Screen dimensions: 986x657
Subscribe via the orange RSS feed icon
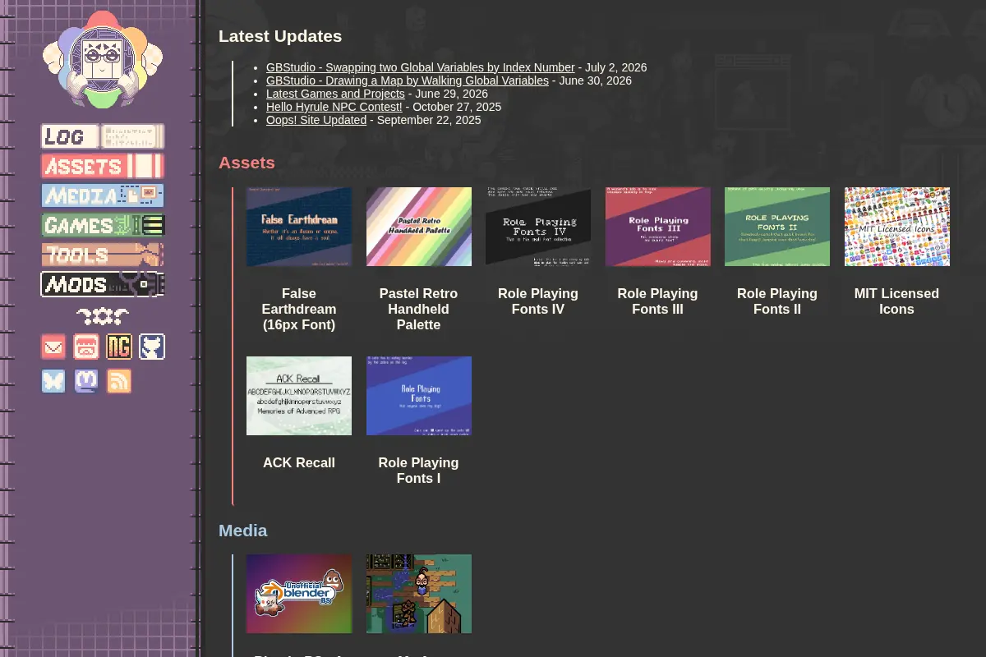[119, 381]
